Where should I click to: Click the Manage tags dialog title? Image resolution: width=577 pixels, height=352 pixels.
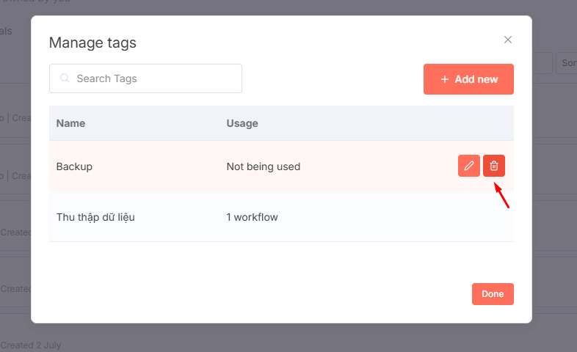(92, 43)
